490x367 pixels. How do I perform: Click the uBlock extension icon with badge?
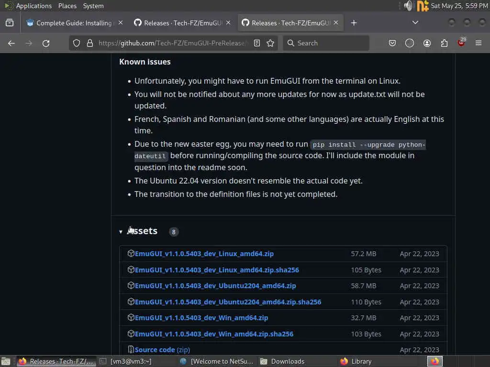point(462,43)
